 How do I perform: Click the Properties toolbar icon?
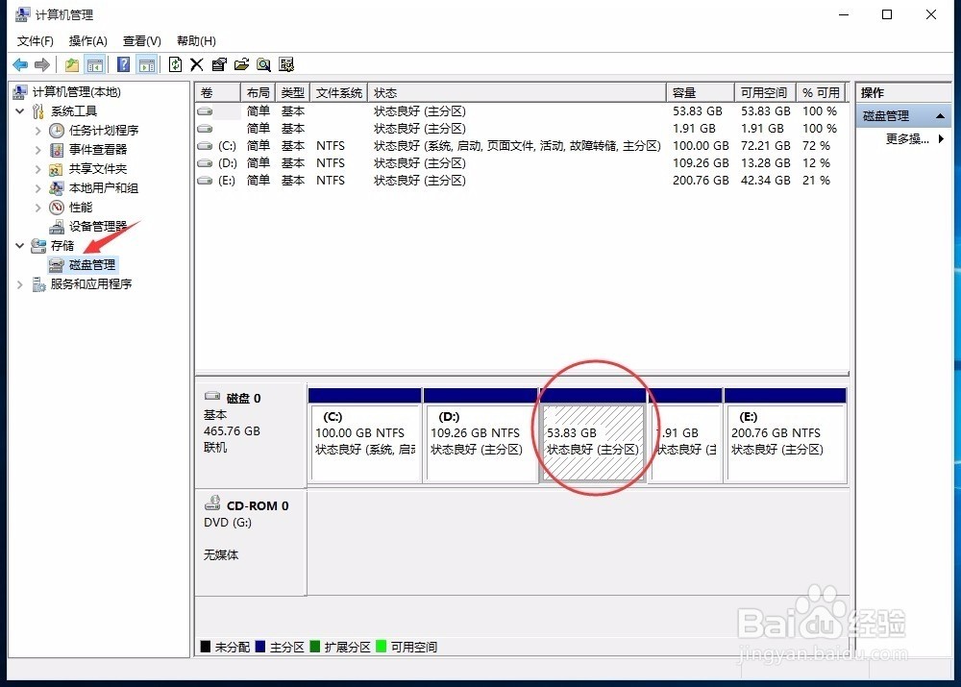coord(219,63)
